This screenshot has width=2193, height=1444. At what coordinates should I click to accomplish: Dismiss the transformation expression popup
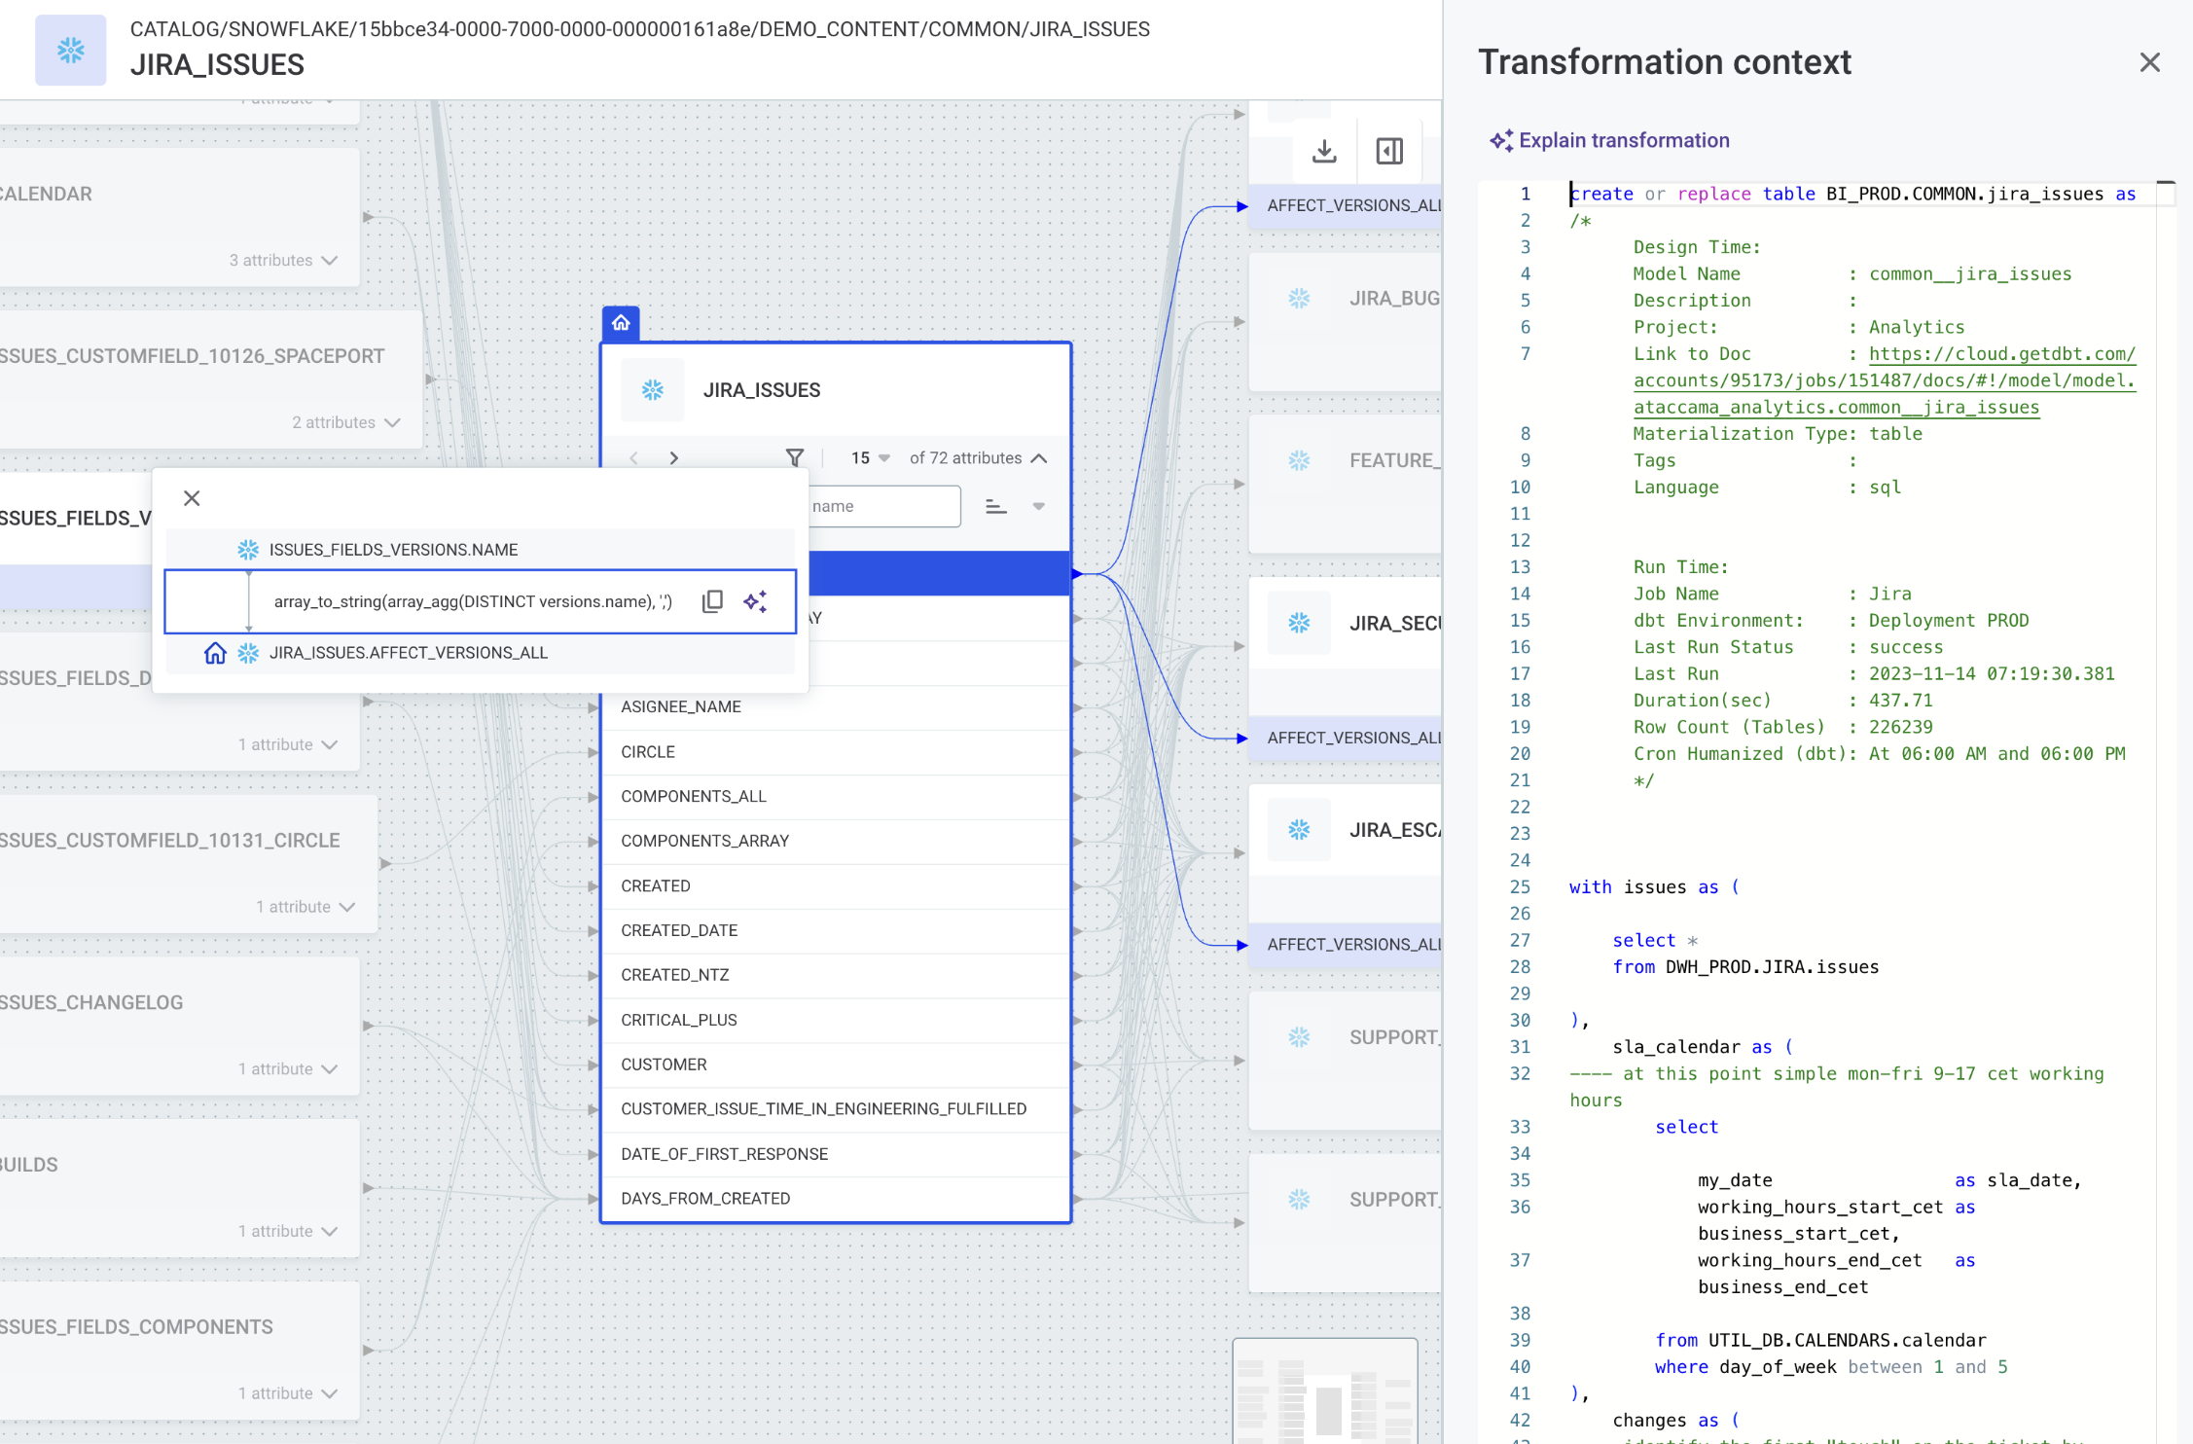(192, 498)
